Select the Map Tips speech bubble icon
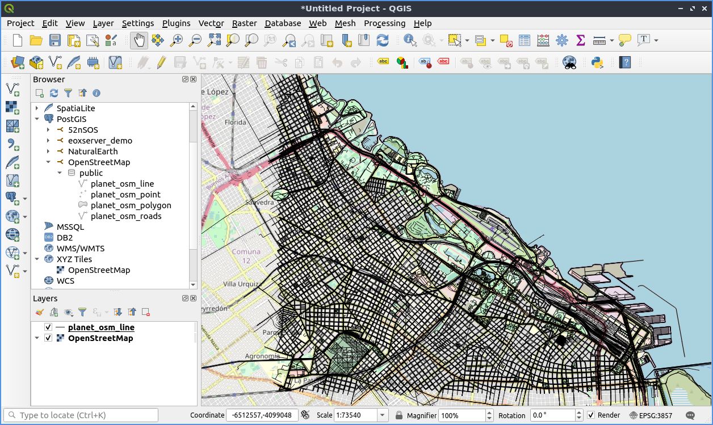This screenshot has width=713, height=425. click(624, 40)
